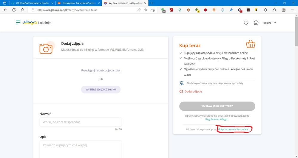Open the Regulaminu Allegro link
298x158 pixels.
(217, 119)
